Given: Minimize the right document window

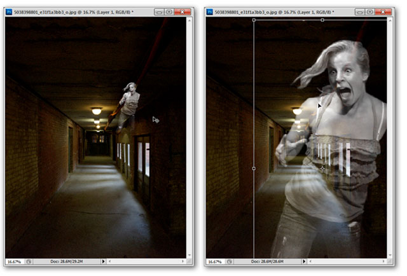Looking at the screenshot, I should 360,12.
